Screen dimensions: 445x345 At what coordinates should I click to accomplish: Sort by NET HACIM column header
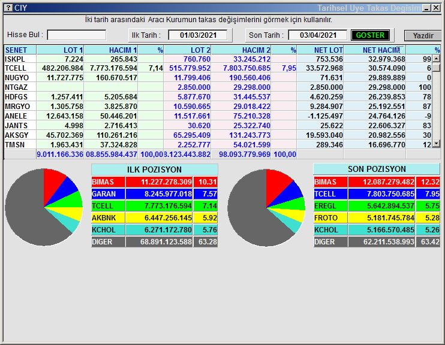[375, 50]
